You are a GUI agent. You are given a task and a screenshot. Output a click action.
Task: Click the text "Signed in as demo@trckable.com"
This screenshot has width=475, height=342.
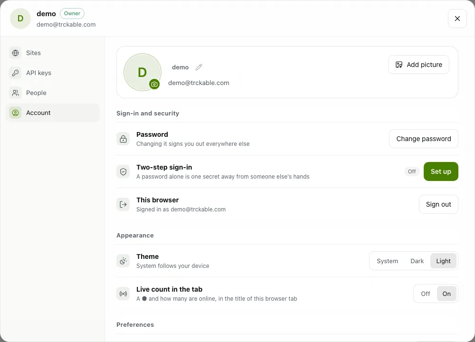coord(181,209)
